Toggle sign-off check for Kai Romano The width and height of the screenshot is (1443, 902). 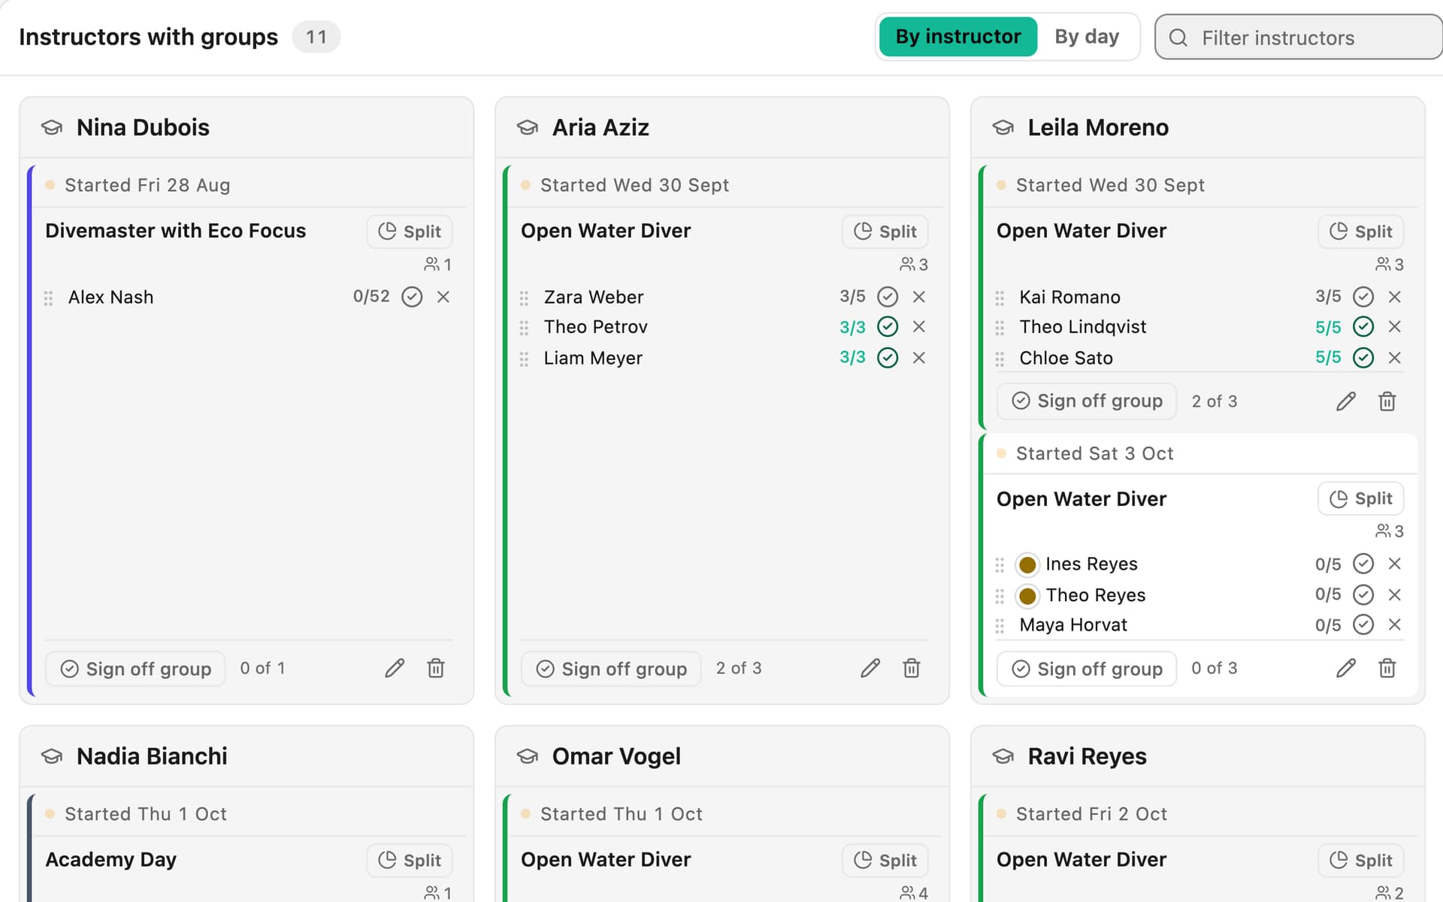tap(1363, 297)
